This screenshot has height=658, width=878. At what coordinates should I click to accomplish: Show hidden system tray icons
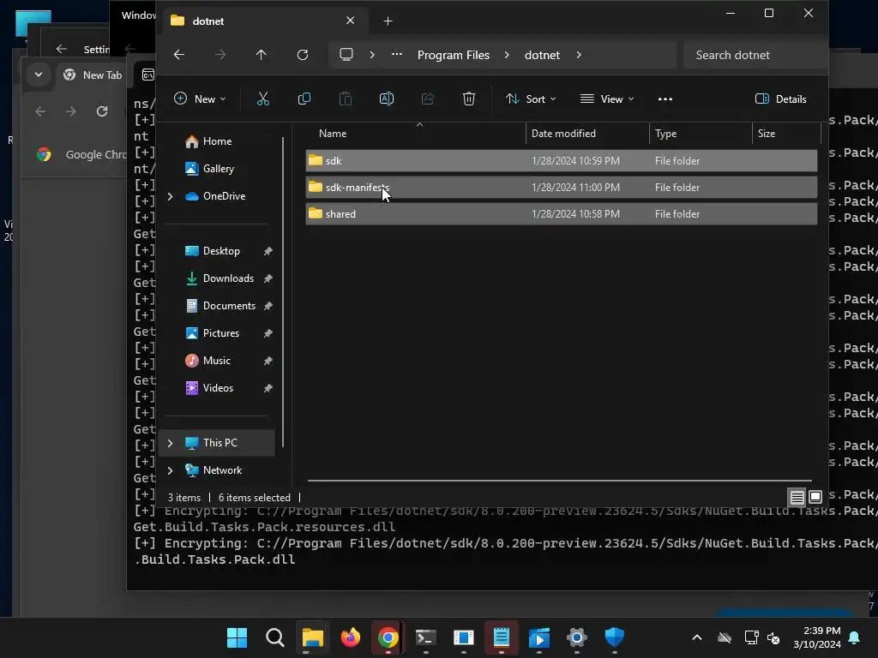pos(697,637)
